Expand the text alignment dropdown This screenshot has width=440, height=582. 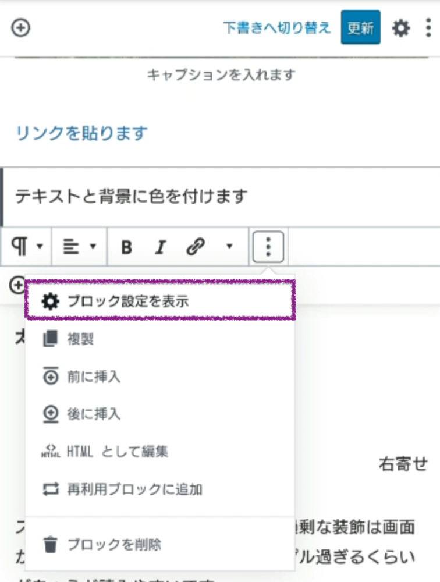coord(79,247)
